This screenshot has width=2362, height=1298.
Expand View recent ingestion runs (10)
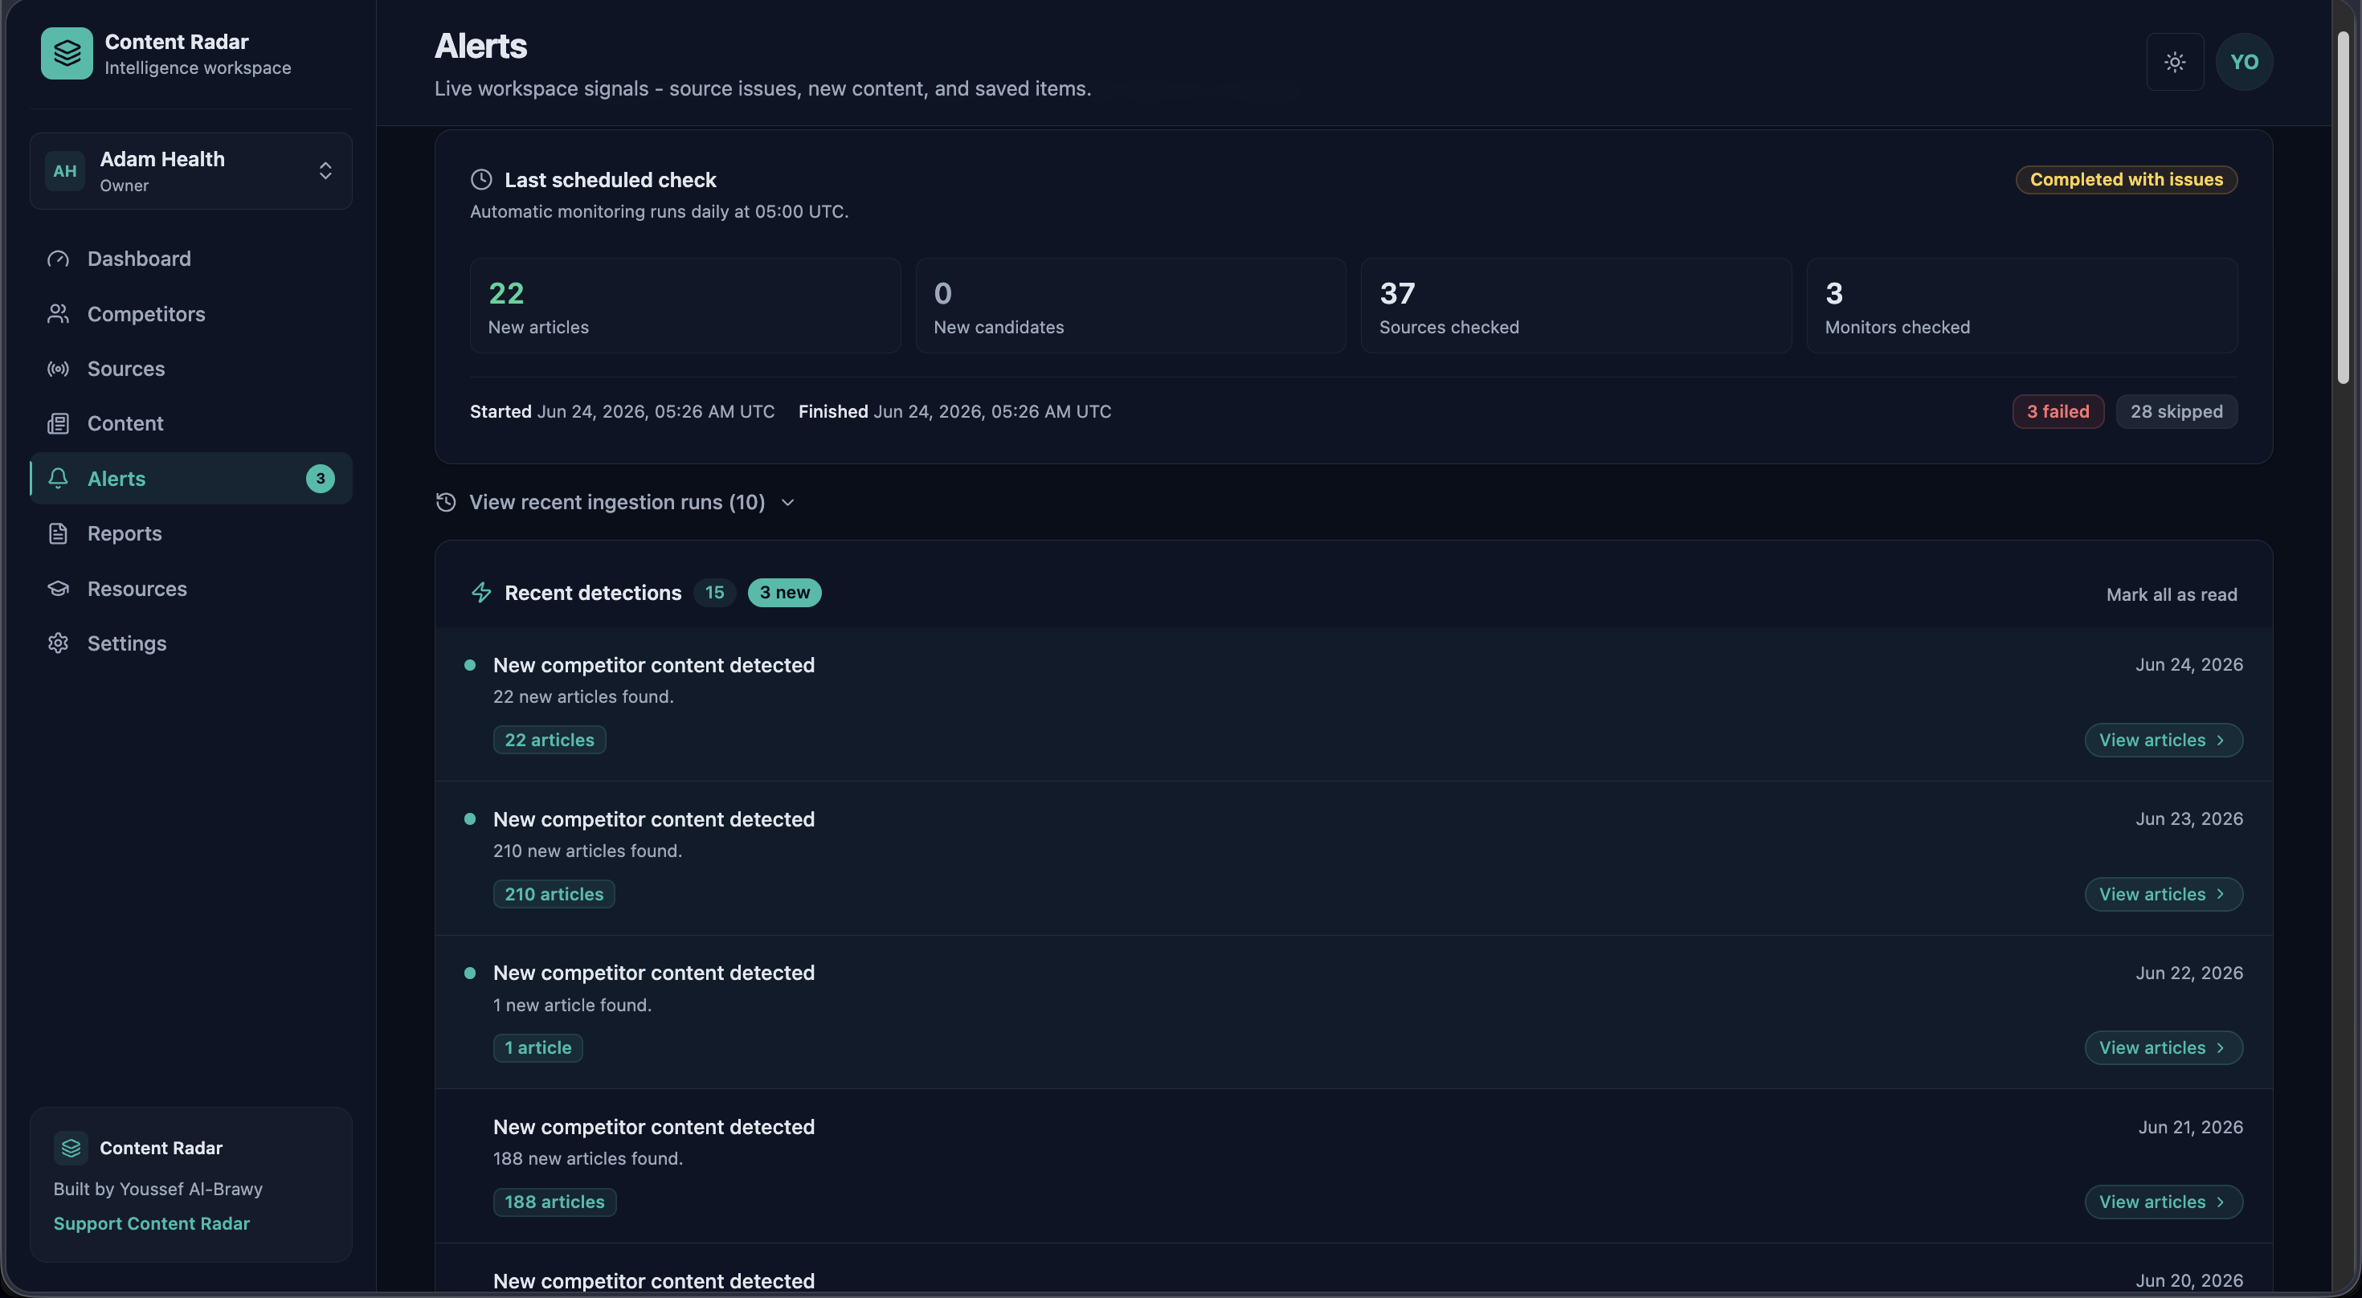615,502
